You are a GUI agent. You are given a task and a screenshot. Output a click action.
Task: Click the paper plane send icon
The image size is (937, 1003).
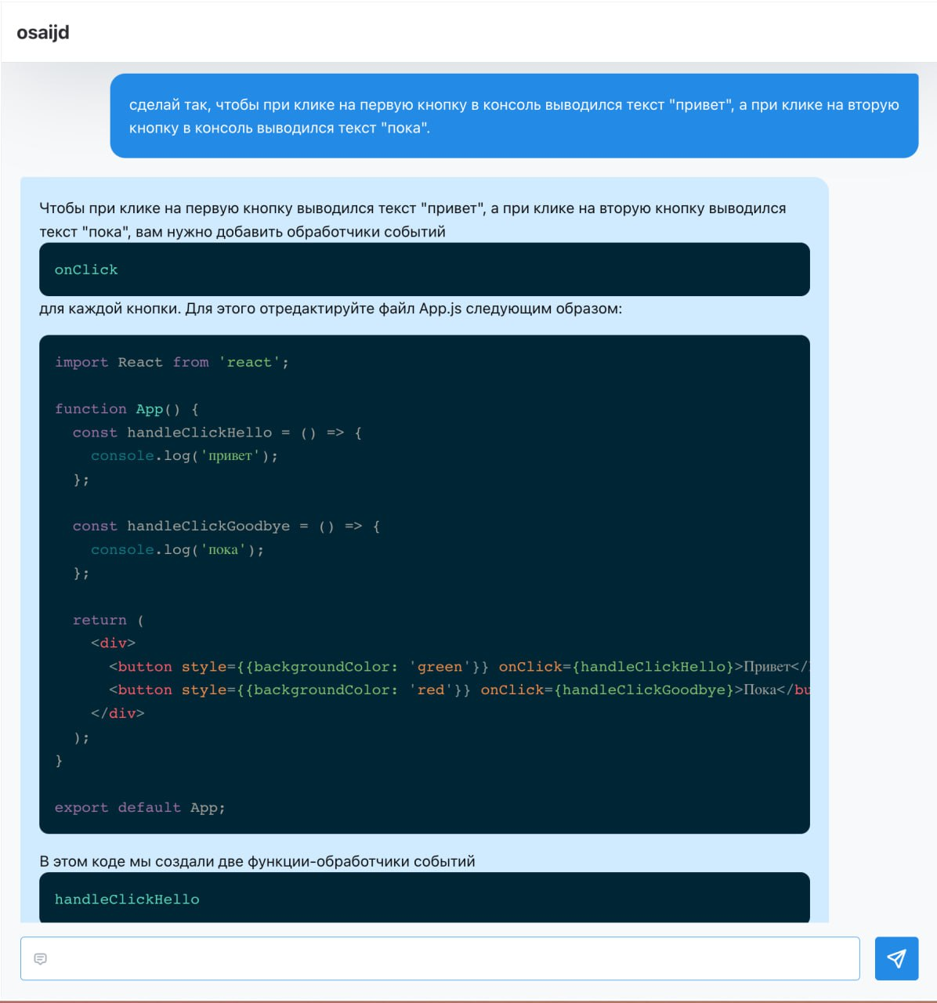[896, 958]
